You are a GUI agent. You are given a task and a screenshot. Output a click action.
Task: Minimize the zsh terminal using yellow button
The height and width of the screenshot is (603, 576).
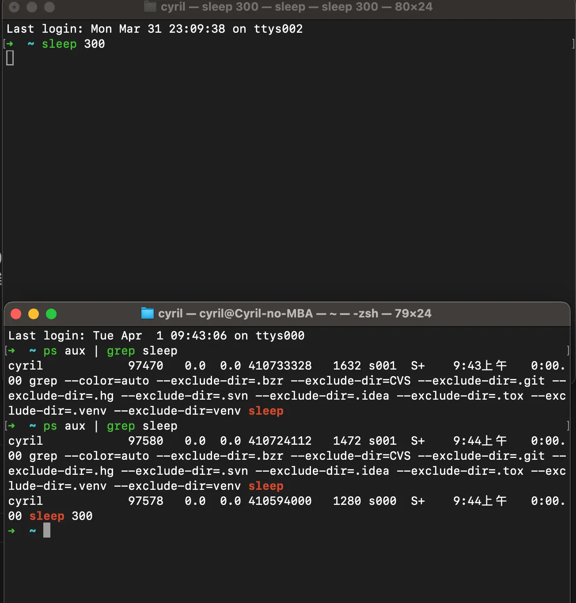(x=34, y=314)
